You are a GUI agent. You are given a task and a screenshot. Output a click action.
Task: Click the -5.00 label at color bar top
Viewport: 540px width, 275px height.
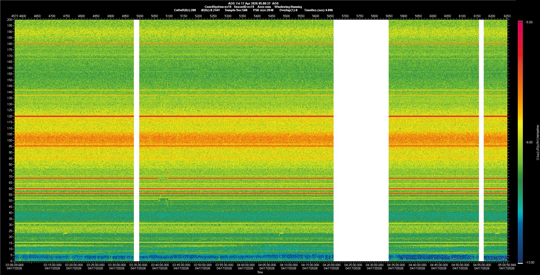click(529, 22)
